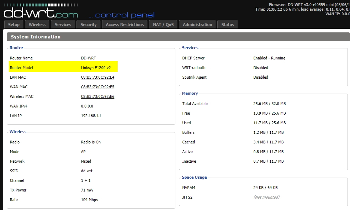Click the TX Power value 71 mW
The image size is (350, 210).
(87, 190)
